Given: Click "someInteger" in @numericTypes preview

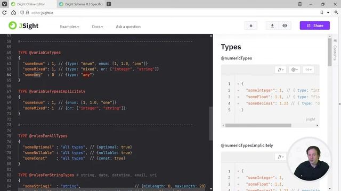Looking at the screenshot, I should coord(261,90).
